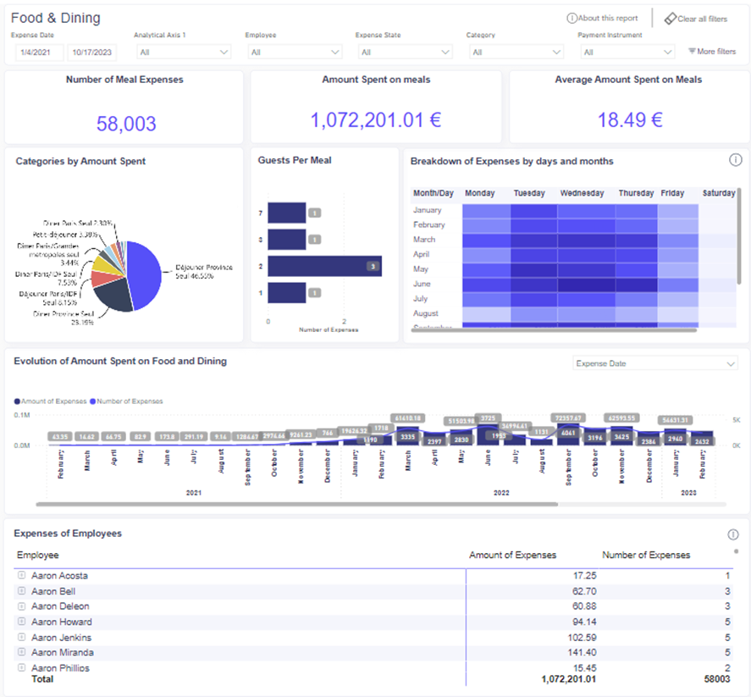Viewport: 751px width, 697px height.
Task: Click the eraser icon to clear all filters
Action: pyautogui.click(x=670, y=19)
